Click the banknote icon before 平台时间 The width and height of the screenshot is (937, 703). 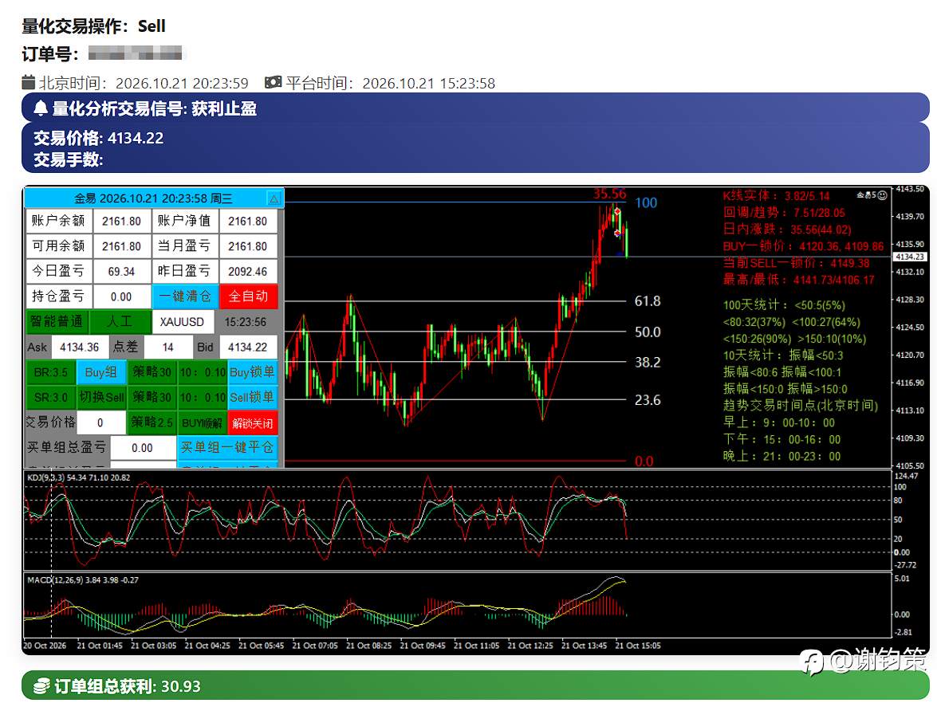[273, 82]
